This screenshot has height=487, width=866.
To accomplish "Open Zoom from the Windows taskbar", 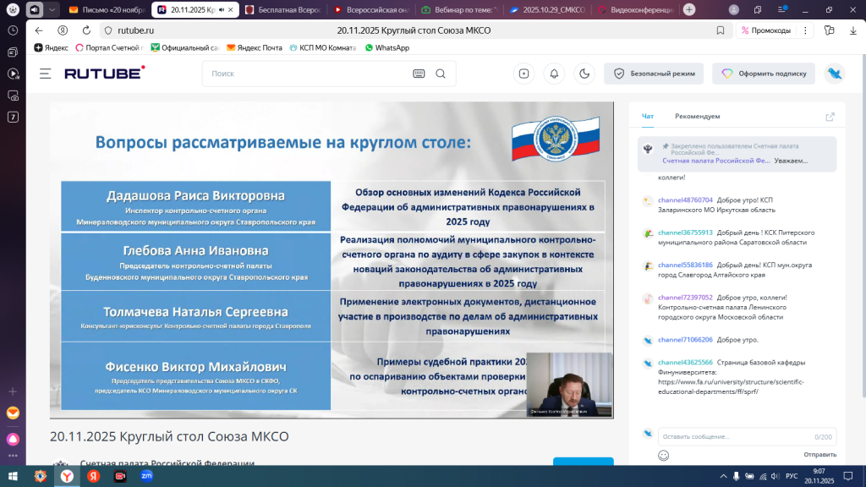I will tap(146, 476).
